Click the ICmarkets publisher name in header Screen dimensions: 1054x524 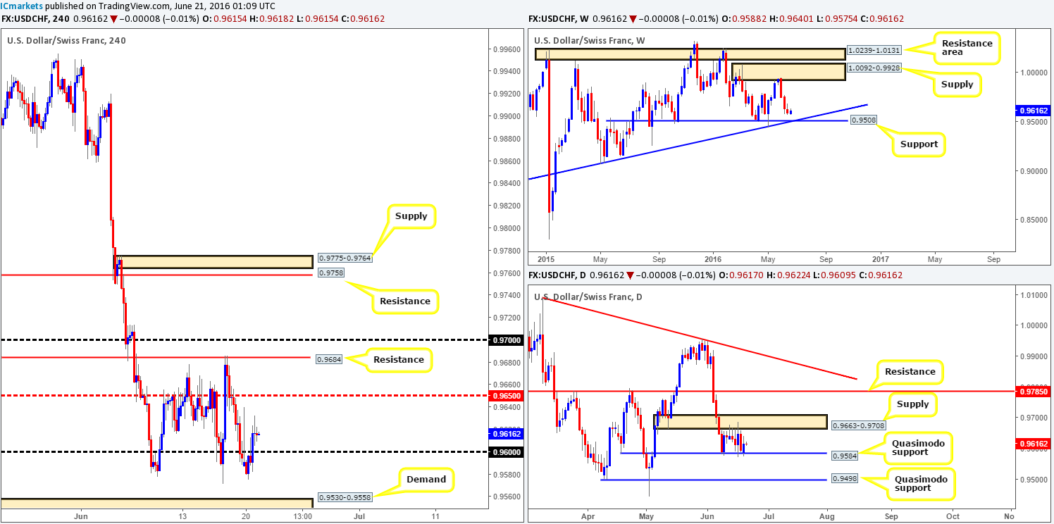(x=23, y=6)
